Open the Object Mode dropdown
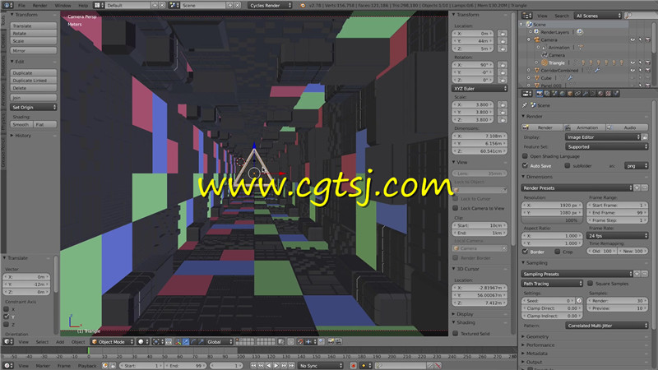Image resolution: width=658 pixels, height=370 pixels. pyautogui.click(x=113, y=341)
